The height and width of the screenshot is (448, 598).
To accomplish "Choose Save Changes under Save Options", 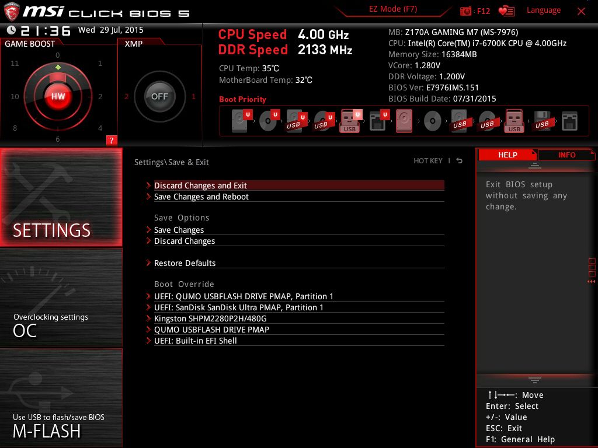I will tap(299, 230).
